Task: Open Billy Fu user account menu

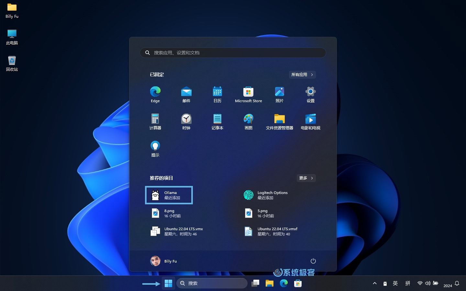Action: point(164,261)
